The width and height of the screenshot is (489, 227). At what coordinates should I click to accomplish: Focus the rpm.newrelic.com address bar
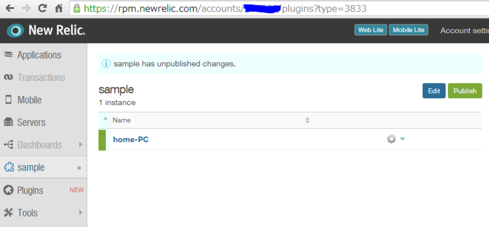279,9
